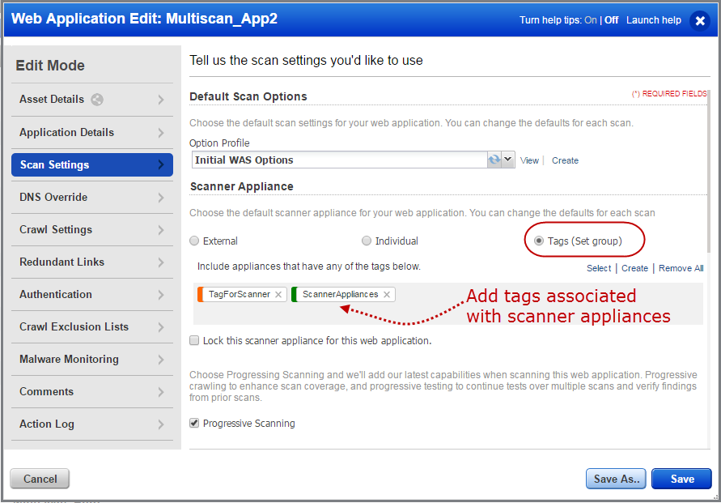Open Redundant Links section

[x=92, y=262]
